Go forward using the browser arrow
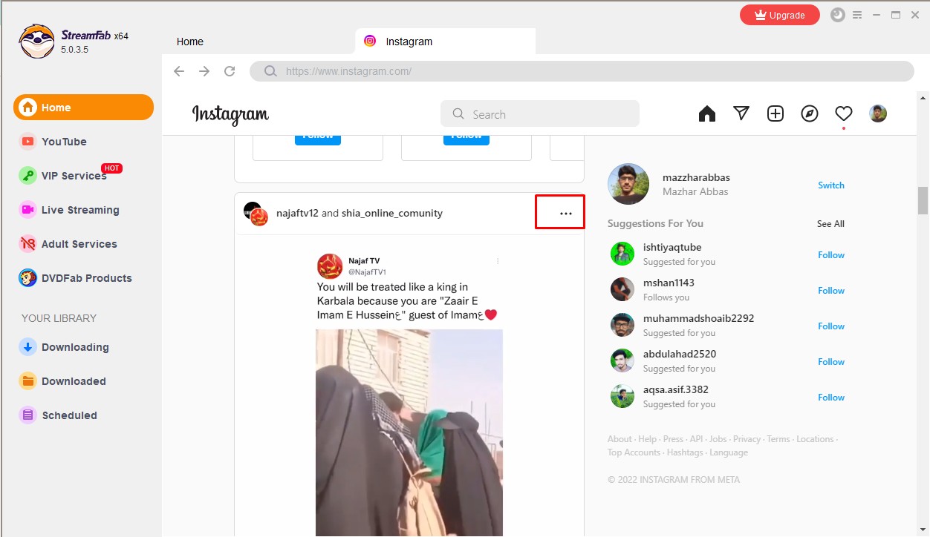 (204, 71)
